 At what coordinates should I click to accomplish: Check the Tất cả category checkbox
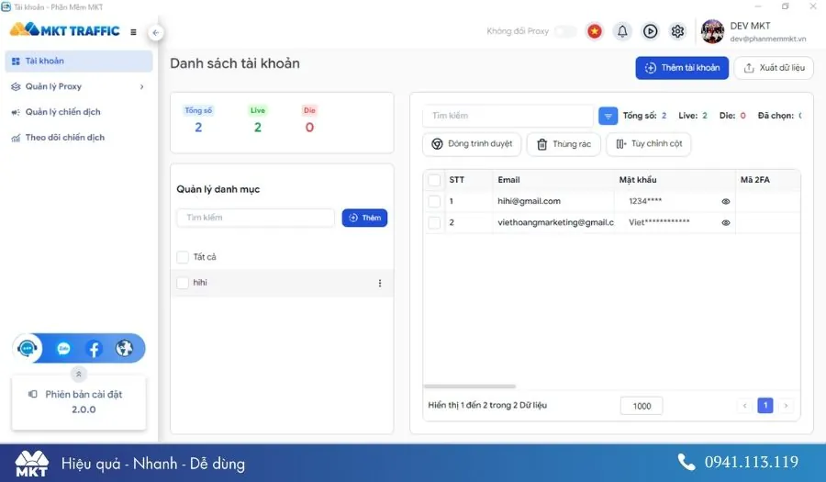[183, 257]
